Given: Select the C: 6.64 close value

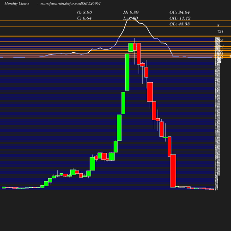Looking at the screenshot, I should [x=84, y=18].
